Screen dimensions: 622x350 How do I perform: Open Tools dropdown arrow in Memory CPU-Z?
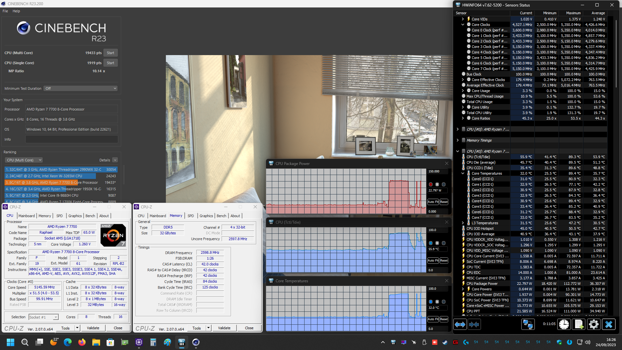point(209,328)
